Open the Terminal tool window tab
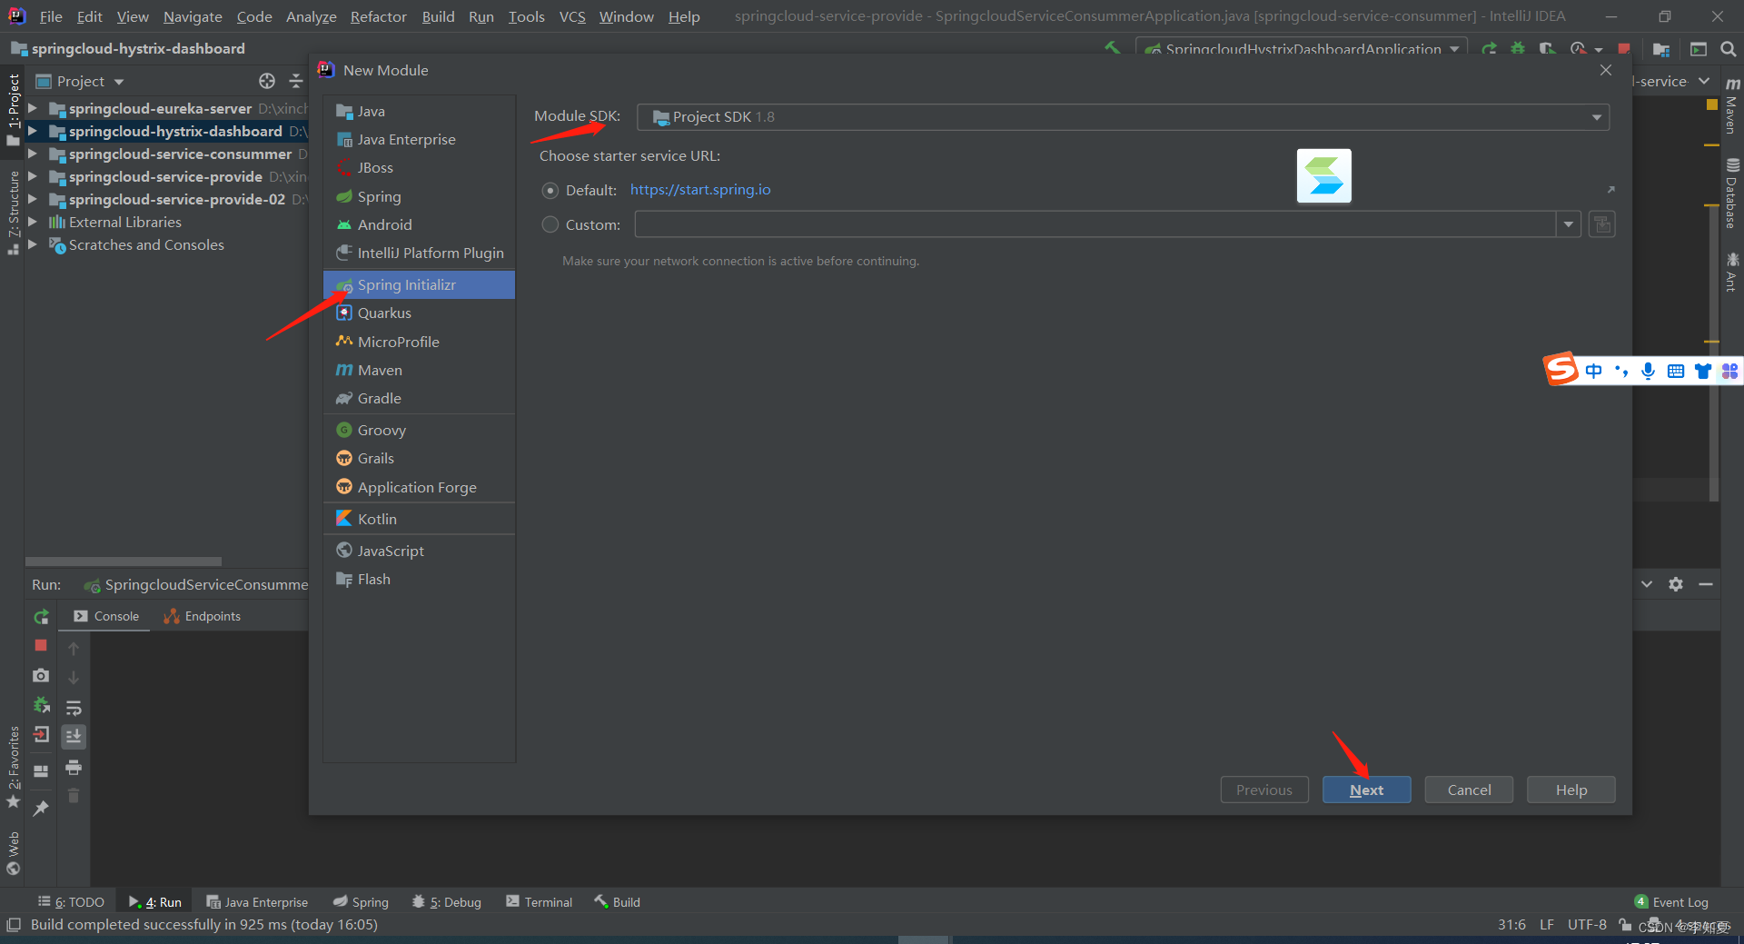Screen dimensions: 1744x944 [540, 901]
